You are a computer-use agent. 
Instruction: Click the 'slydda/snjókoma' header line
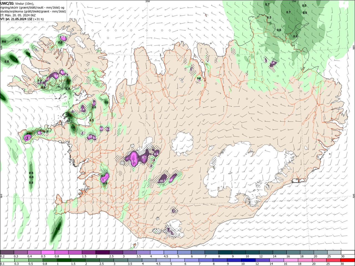[33, 11]
